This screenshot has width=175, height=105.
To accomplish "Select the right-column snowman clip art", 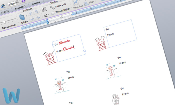I will pyautogui.click(x=113, y=71).
